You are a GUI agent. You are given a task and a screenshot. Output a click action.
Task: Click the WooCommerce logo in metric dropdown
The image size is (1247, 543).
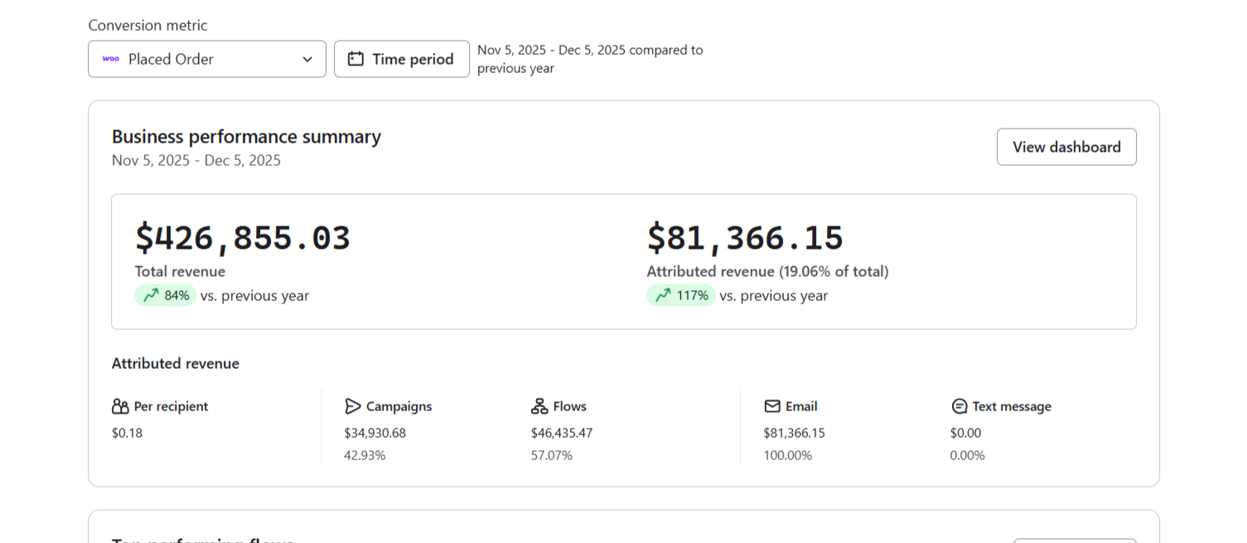click(111, 59)
